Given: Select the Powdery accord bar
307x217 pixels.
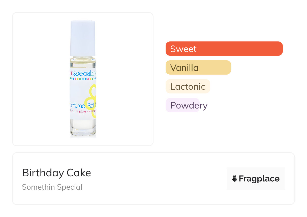Looking at the screenshot, I should [182, 105].
